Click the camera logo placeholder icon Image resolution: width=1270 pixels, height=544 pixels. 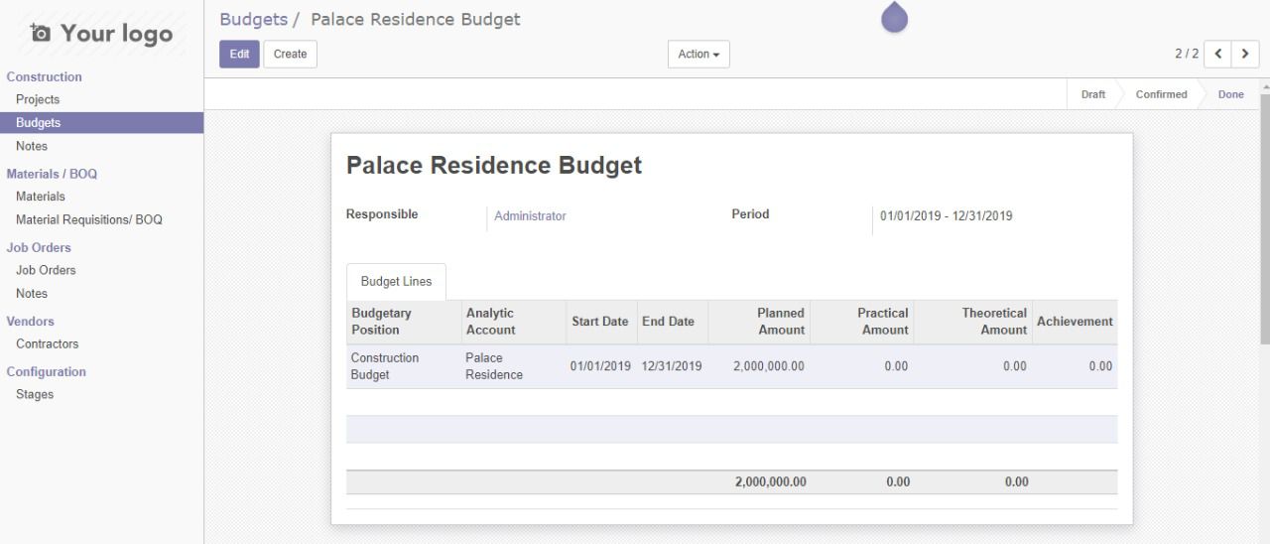tap(40, 34)
